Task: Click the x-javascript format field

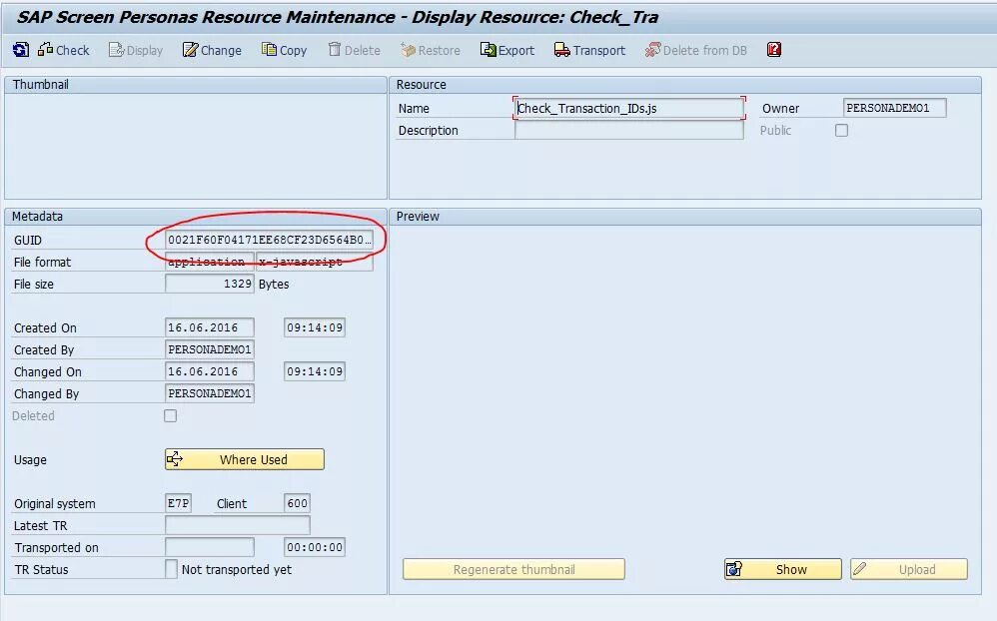Action: tap(314, 262)
